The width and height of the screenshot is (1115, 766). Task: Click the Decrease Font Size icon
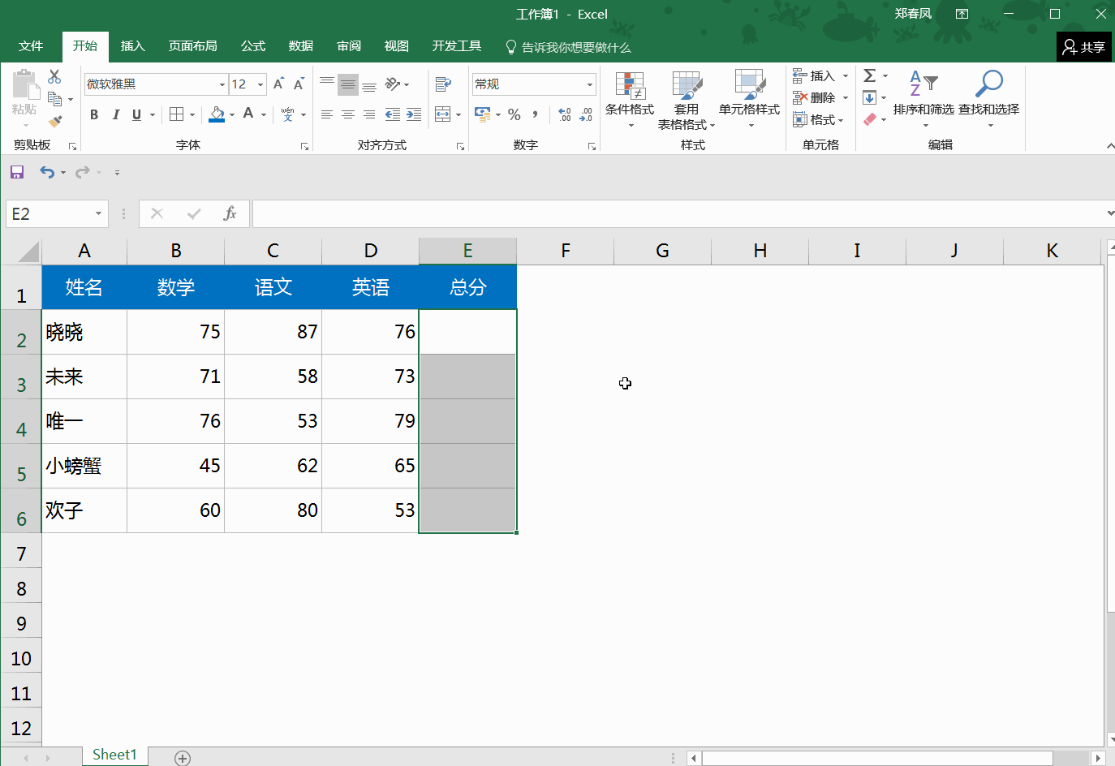[x=299, y=84]
